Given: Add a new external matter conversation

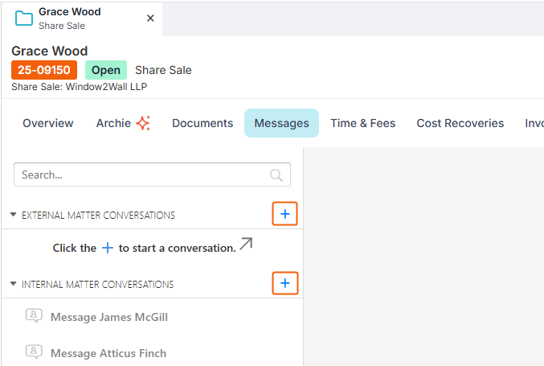Looking at the screenshot, I should (x=284, y=213).
